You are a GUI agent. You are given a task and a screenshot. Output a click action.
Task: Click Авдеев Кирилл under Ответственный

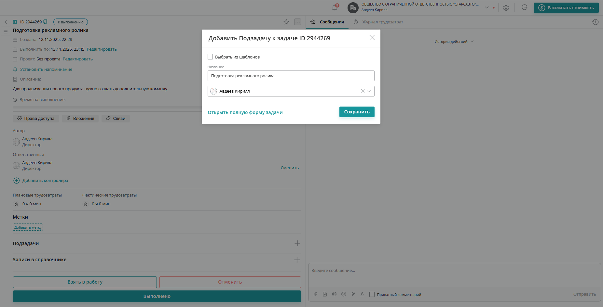coord(37,163)
